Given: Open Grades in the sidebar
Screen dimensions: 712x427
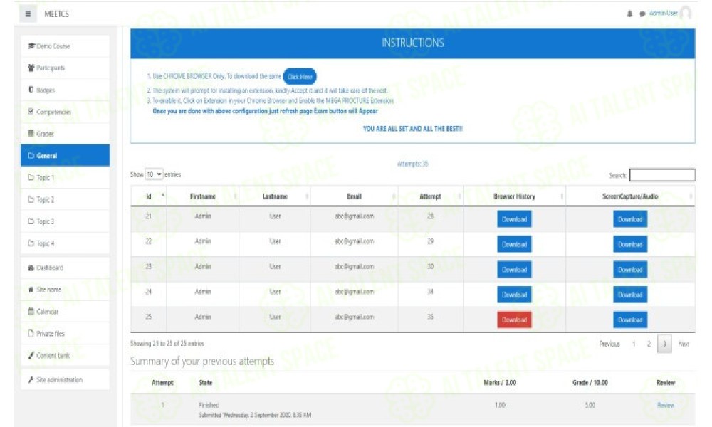Looking at the screenshot, I should [65, 133].
